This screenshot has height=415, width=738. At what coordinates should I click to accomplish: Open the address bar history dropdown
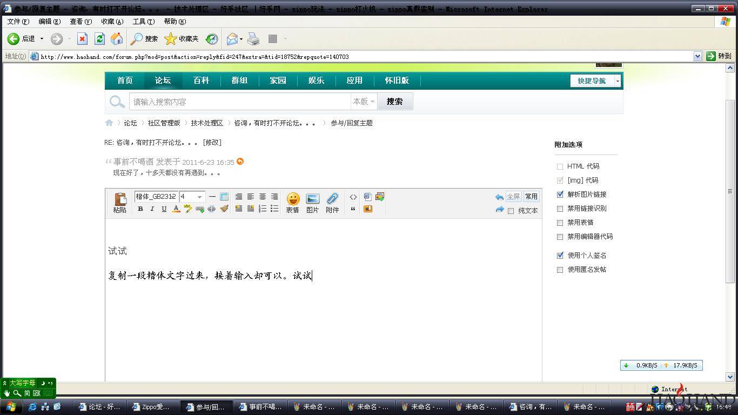coord(697,56)
